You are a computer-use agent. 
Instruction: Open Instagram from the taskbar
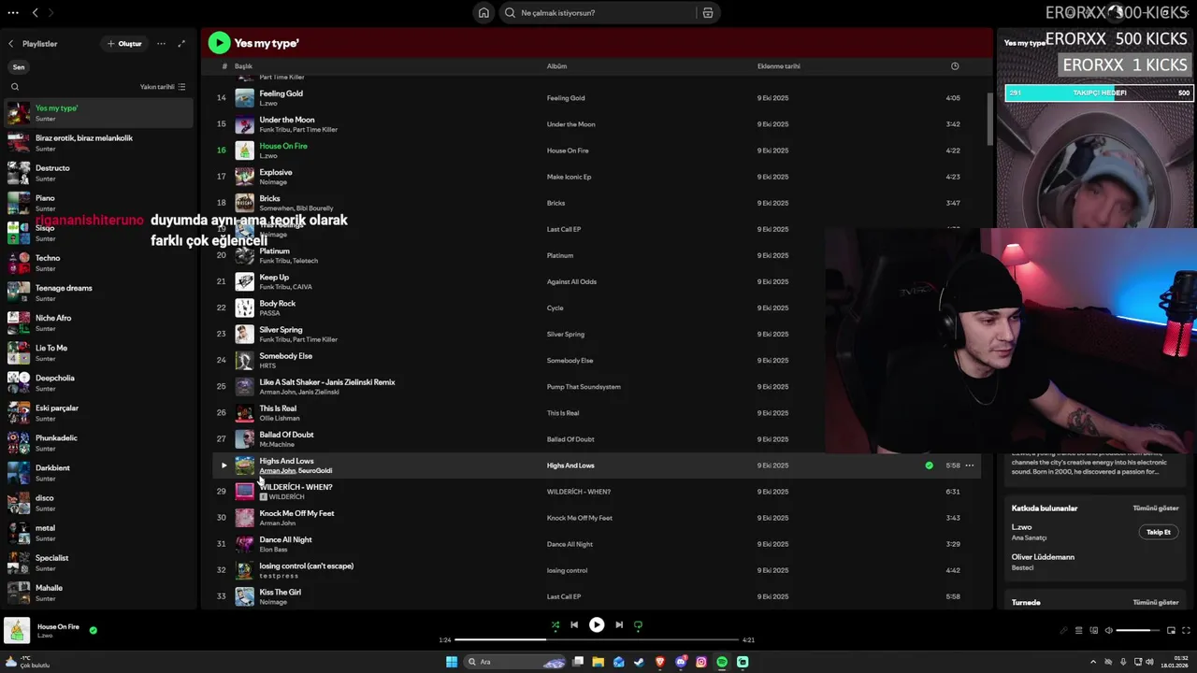(x=701, y=662)
